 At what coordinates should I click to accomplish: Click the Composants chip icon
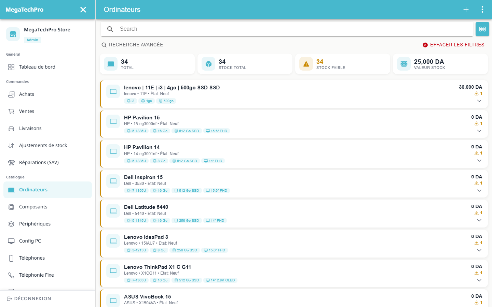tap(11, 207)
